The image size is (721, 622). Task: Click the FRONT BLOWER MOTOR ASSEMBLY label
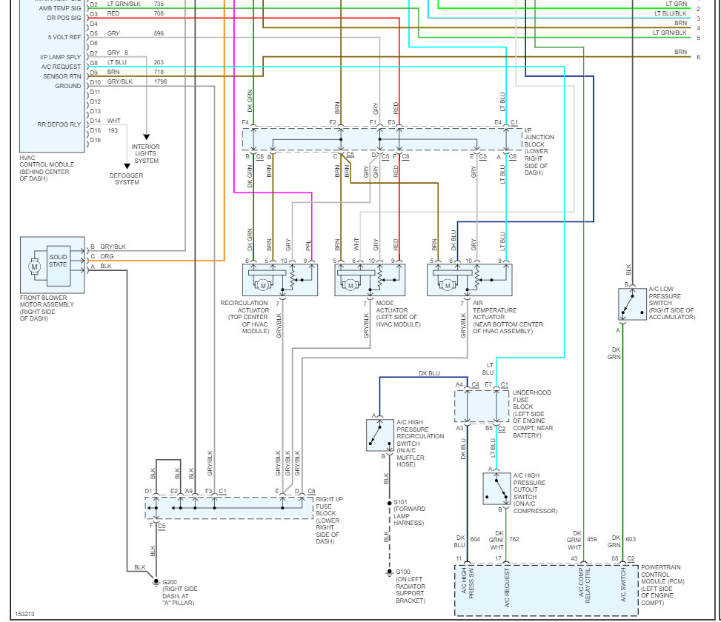tap(47, 308)
